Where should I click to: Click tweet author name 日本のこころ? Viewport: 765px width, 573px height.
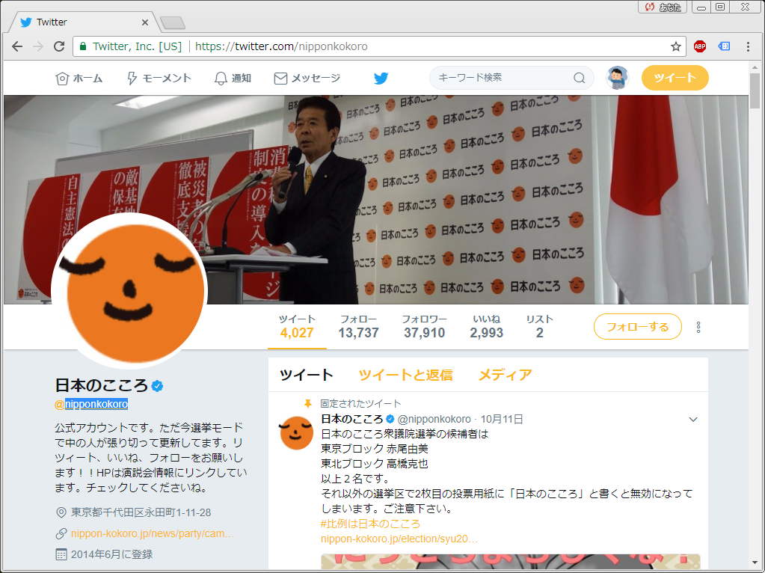[351, 419]
